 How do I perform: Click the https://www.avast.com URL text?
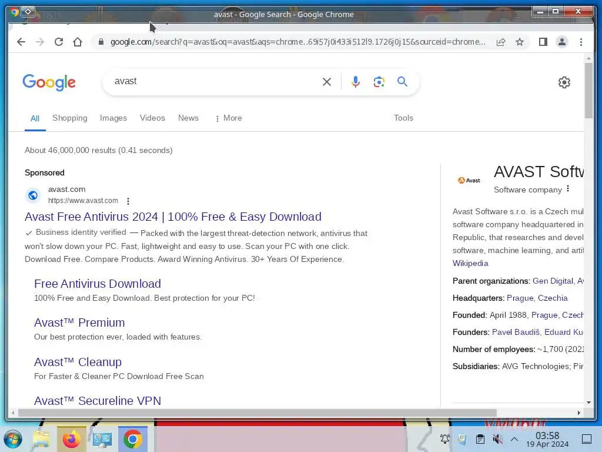(x=83, y=201)
